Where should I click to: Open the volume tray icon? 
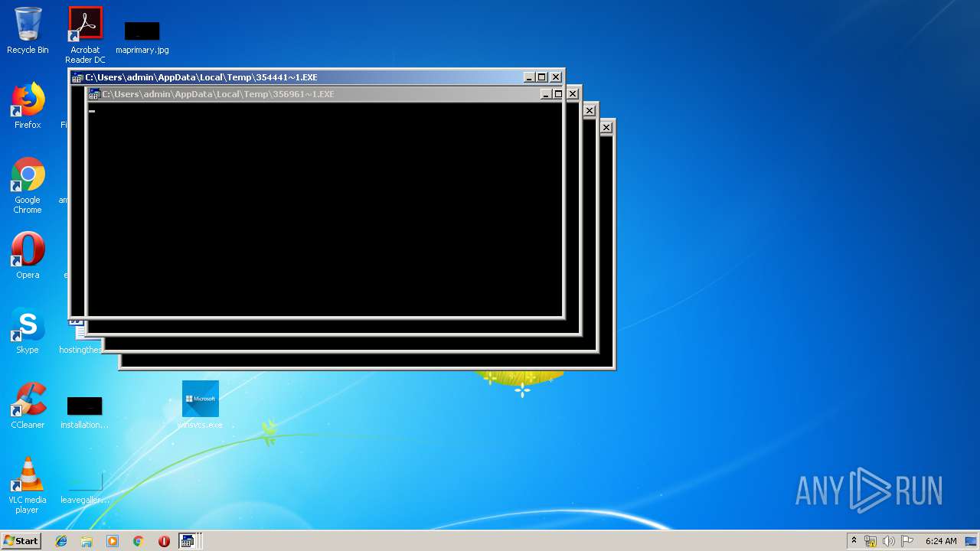pyautogui.click(x=889, y=541)
